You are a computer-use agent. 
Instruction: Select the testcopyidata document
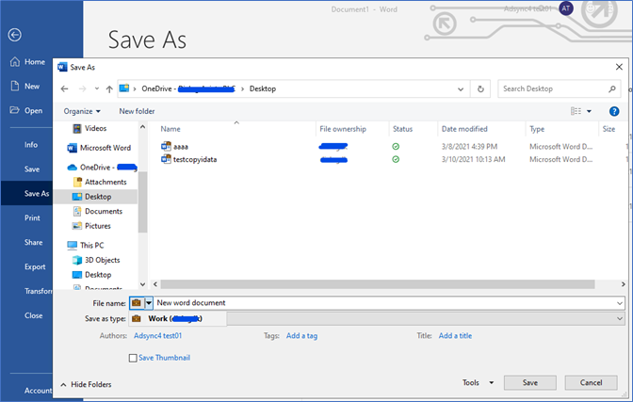[189, 159]
